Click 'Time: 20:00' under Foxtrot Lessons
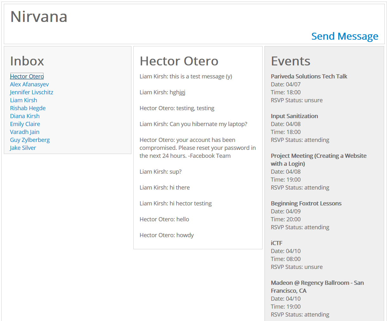Screen dimensions: 387x321 pos(286,219)
